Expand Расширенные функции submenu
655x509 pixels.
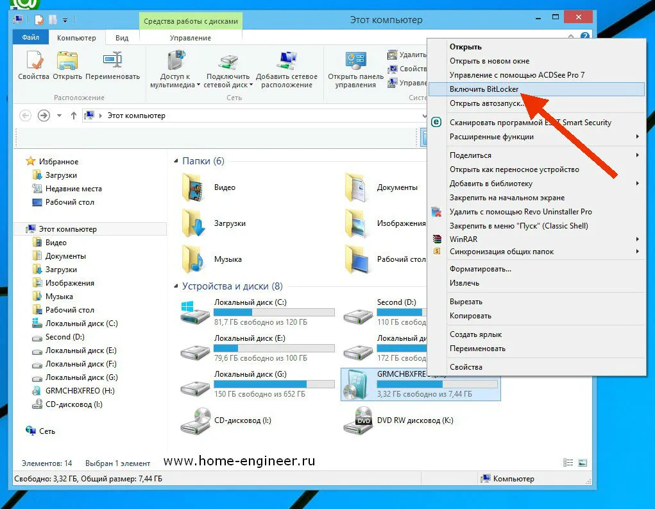pyautogui.click(x=537, y=137)
